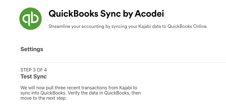Click the Test Sync step heading
The image size is (226, 106).
click(34, 76)
